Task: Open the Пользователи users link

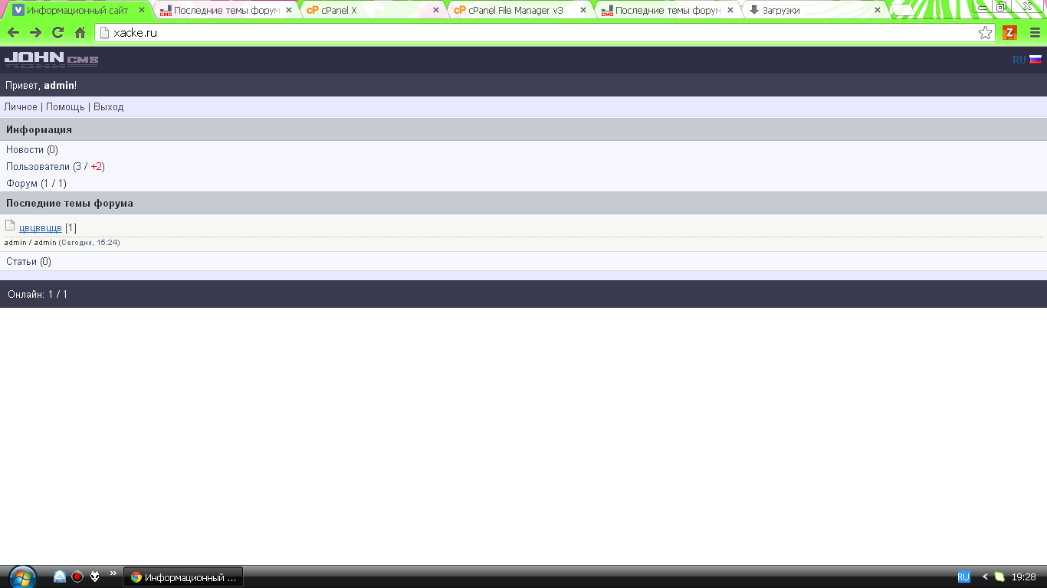Action: click(x=38, y=167)
